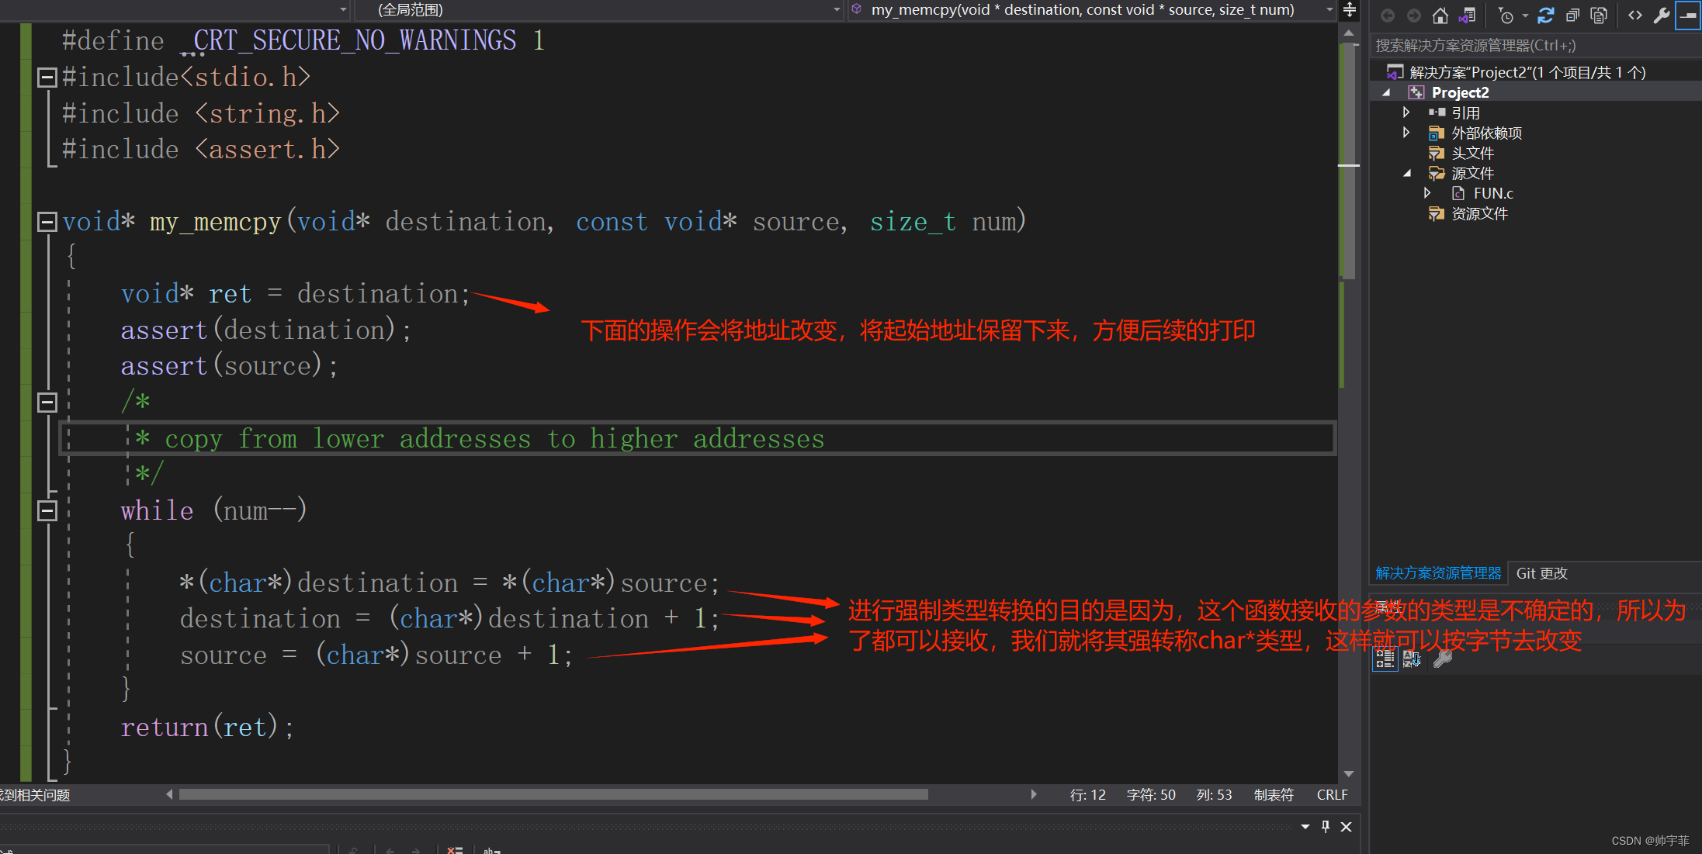Click the editor vertical scrollbar down arrow
Image resolution: width=1702 pixels, height=854 pixels.
[x=1349, y=774]
